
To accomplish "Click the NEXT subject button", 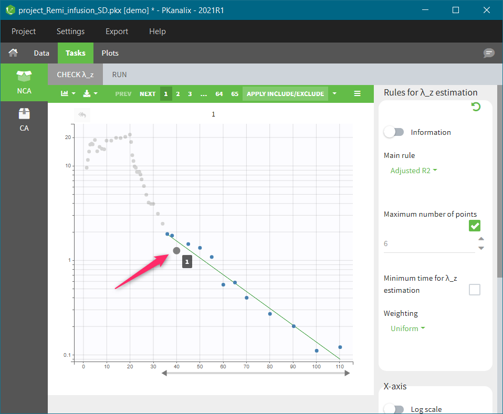I will 148,94.
